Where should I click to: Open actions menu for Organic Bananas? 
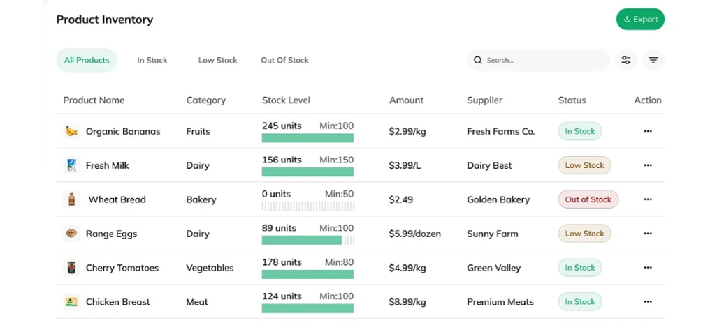648,131
